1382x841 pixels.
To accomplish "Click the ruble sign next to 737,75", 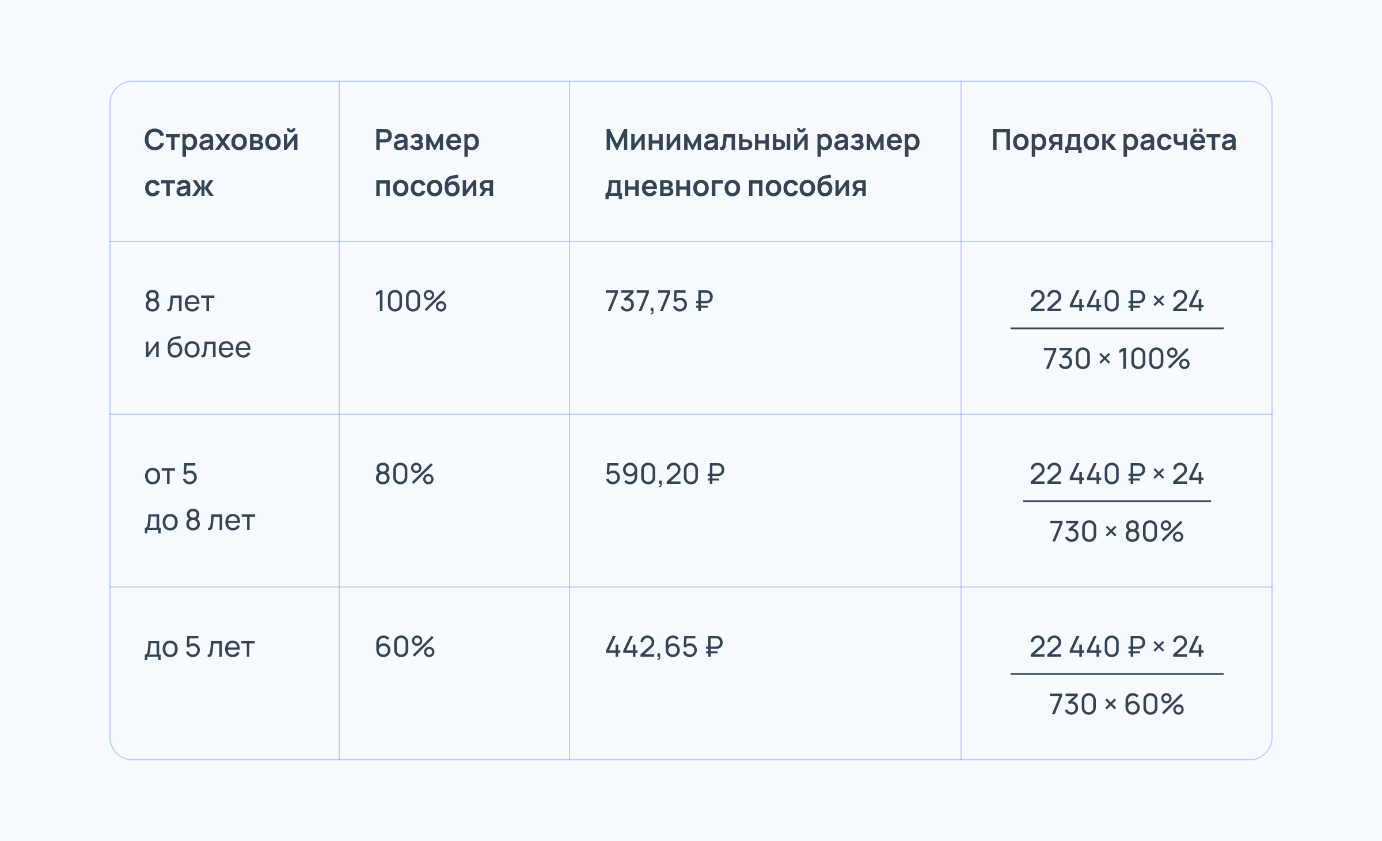I will (704, 301).
